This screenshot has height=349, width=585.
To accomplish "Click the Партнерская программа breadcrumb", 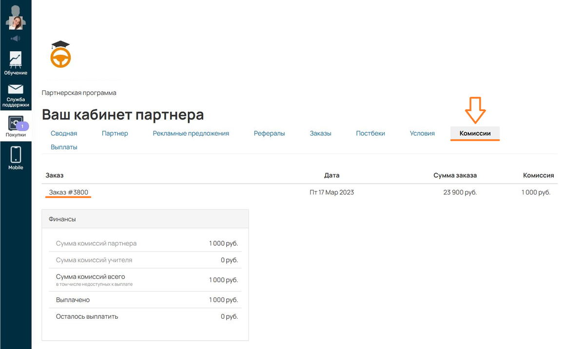I will click(79, 93).
